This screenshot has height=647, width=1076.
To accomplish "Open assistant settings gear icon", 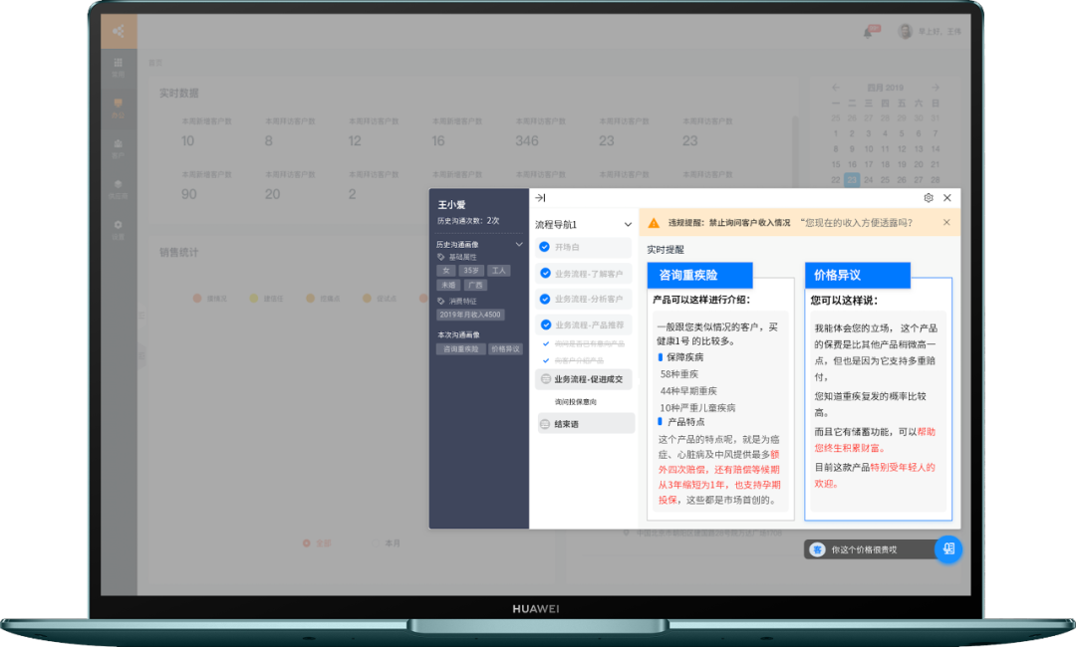I will (929, 198).
